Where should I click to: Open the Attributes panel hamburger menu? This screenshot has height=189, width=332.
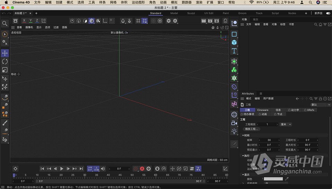pos(242,99)
